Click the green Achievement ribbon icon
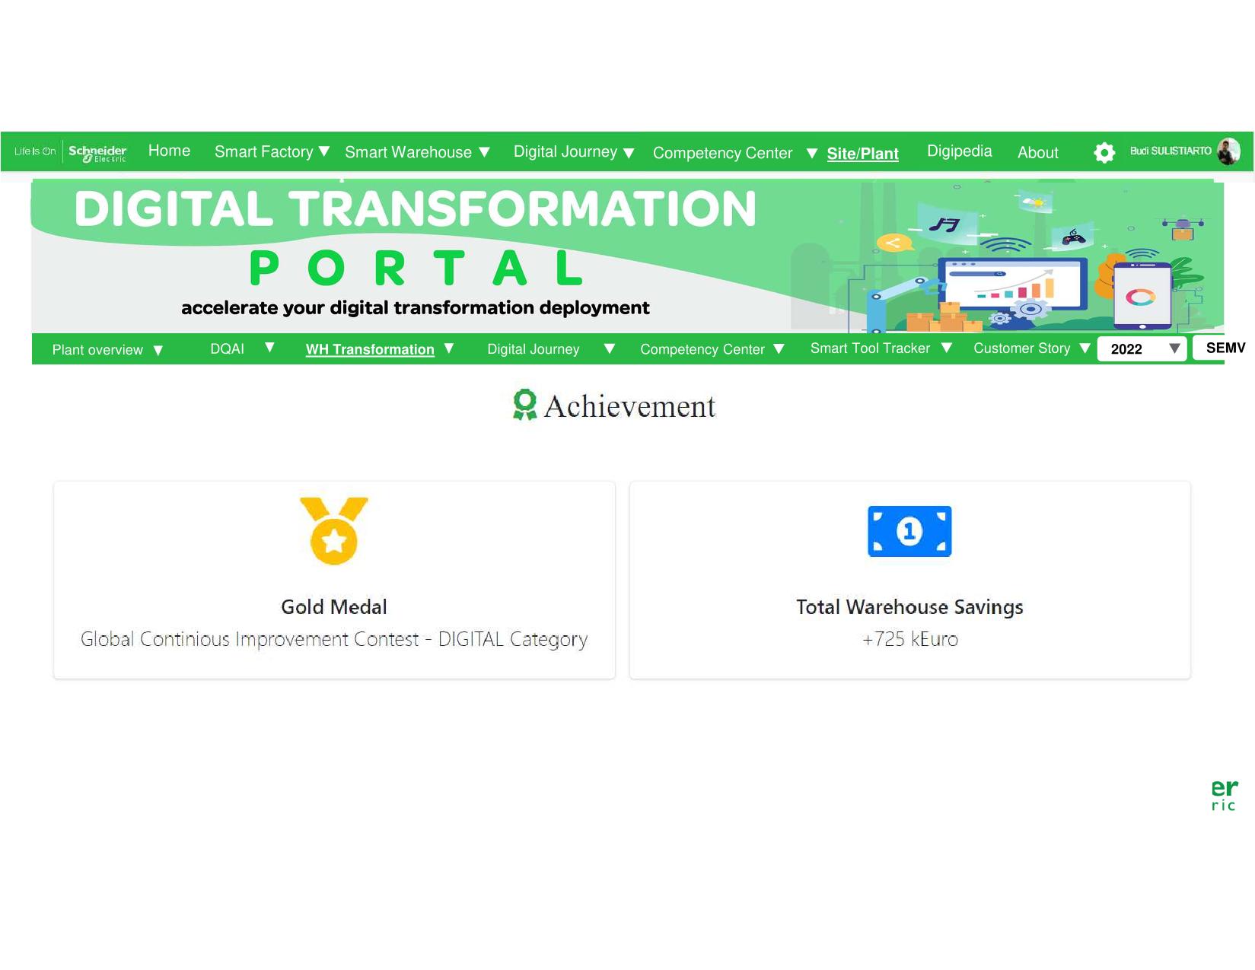1255x970 pixels. (x=524, y=405)
